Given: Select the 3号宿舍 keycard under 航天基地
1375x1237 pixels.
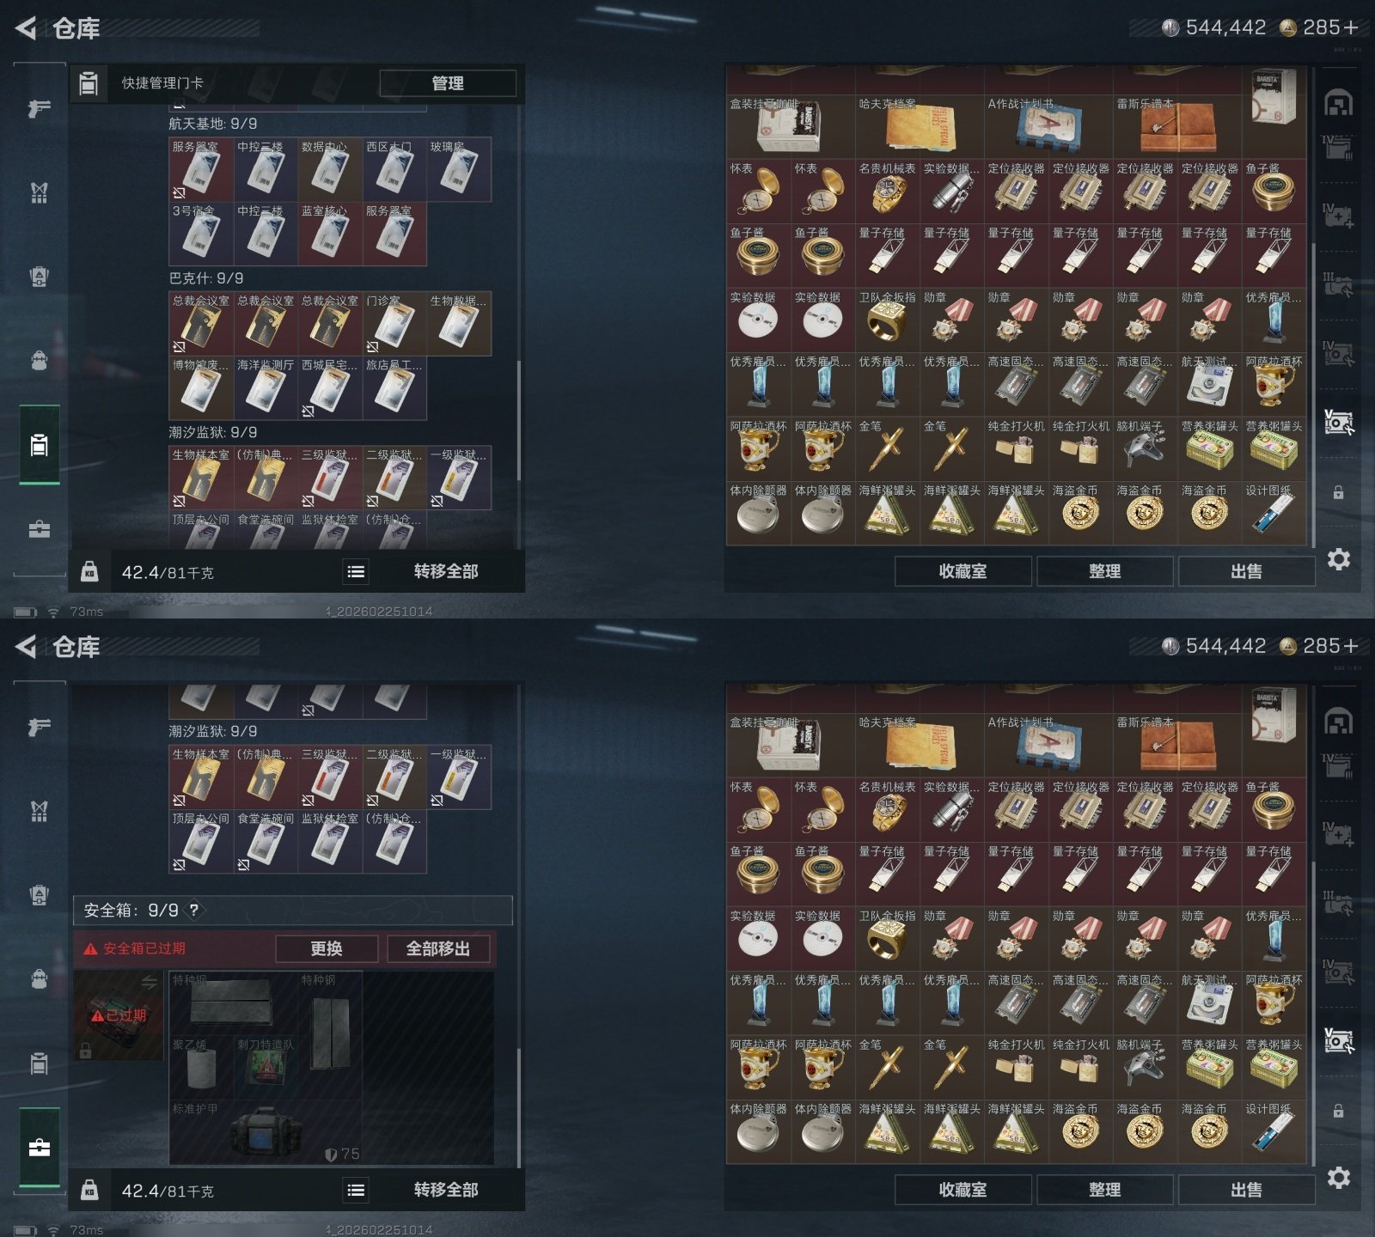Looking at the screenshot, I should 201,234.
